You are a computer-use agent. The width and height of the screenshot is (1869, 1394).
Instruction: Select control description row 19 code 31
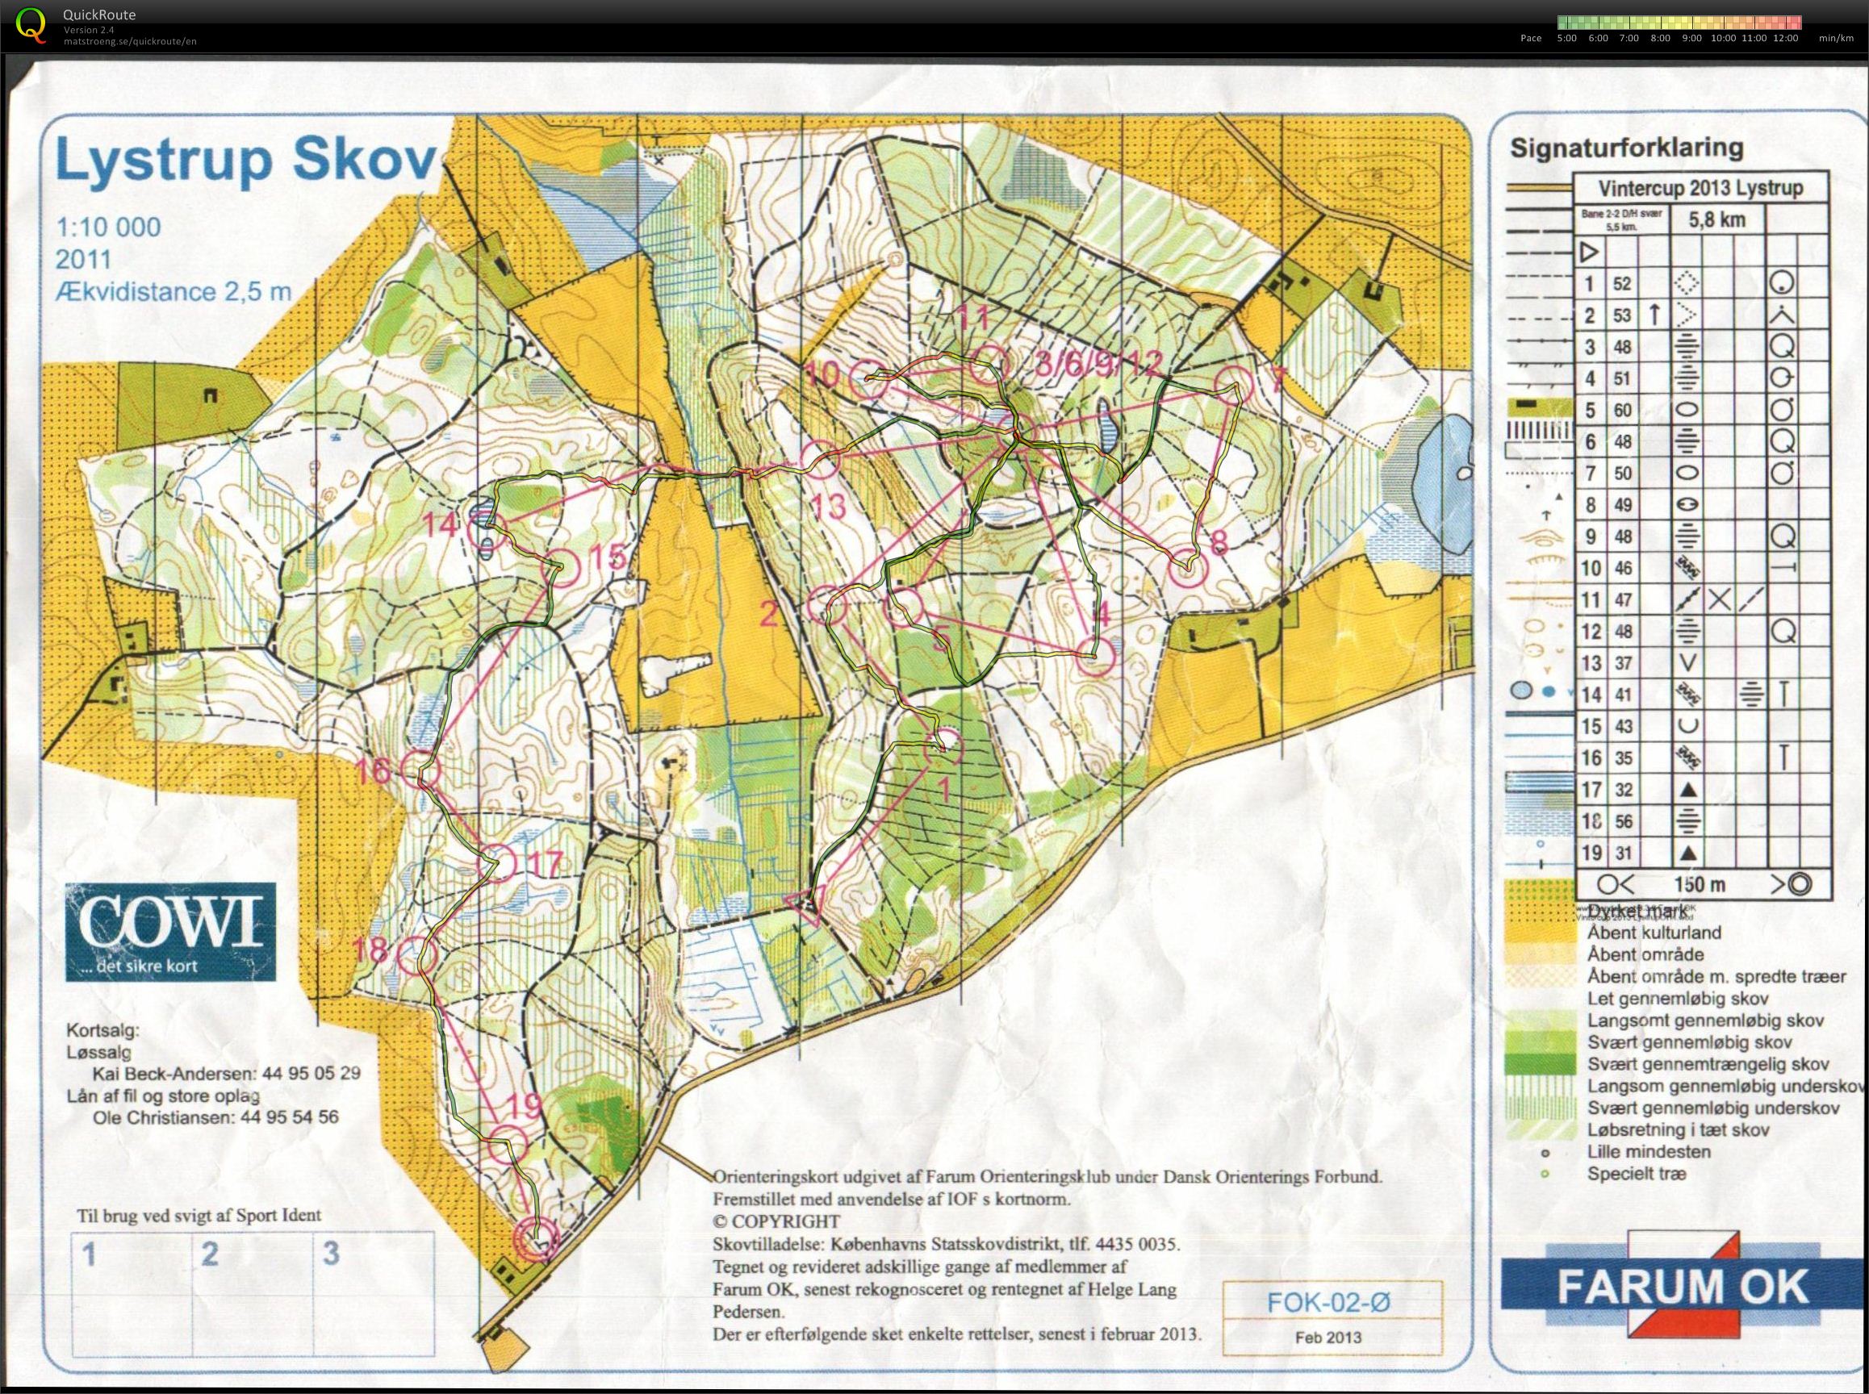click(1623, 854)
